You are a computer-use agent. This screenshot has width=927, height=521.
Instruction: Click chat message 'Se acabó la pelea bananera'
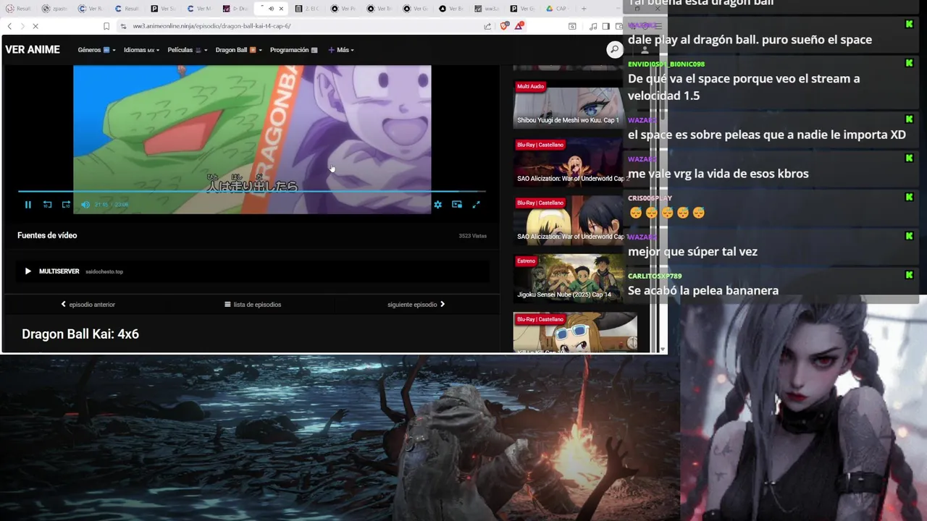click(703, 291)
